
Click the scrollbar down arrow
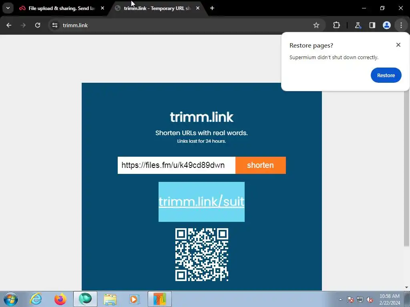pos(406,287)
